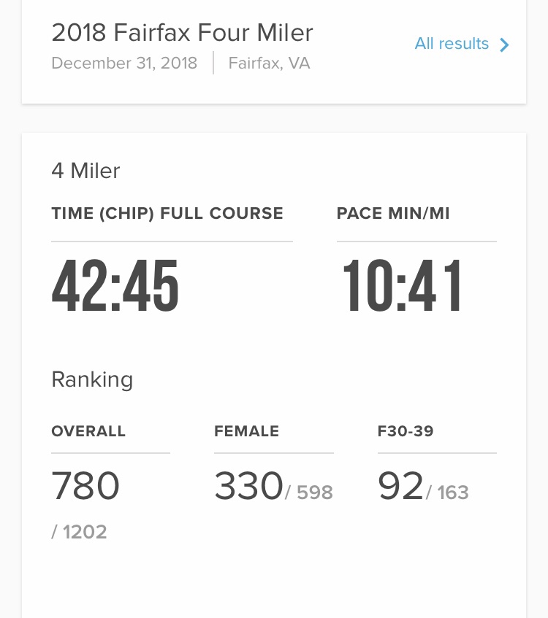Viewport: 548px width, 618px height.
Task: Click the female total of 598
Action: point(311,493)
